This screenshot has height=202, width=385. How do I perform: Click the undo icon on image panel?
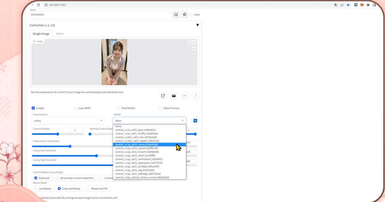point(189,42)
